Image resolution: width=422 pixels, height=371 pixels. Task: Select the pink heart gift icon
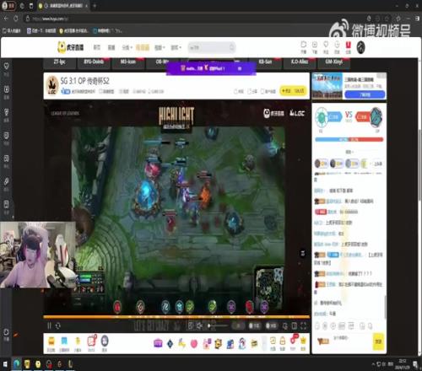click(194, 343)
